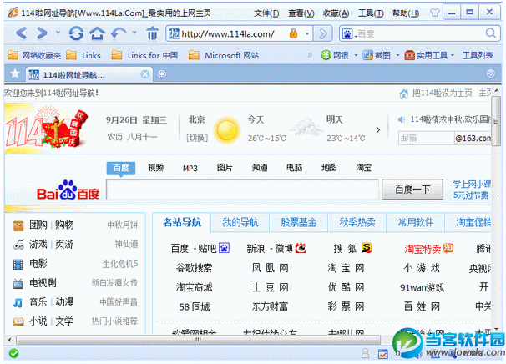This screenshot has height=364, width=506.
Task: Click the vertical scrollbar thumb
Action: pyautogui.click(x=496, y=122)
